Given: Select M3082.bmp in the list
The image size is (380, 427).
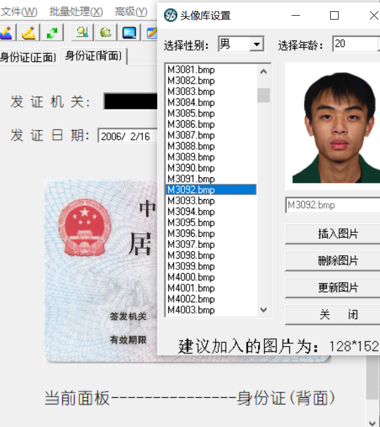Looking at the screenshot, I should pyautogui.click(x=211, y=81).
